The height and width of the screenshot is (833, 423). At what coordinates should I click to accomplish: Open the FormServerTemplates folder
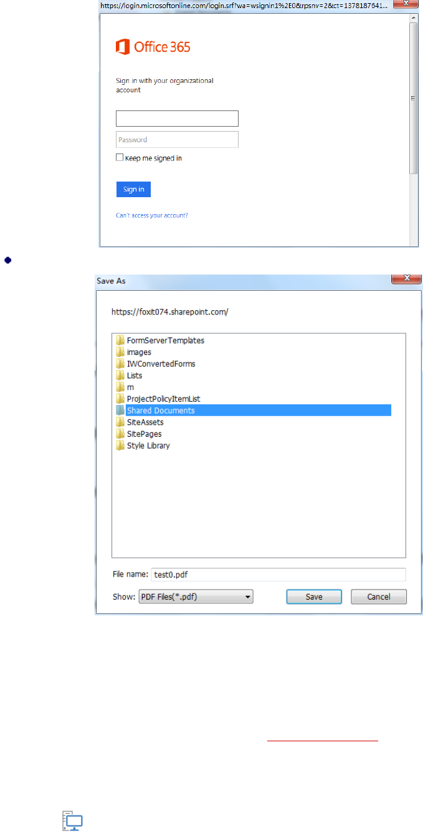pos(165,341)
